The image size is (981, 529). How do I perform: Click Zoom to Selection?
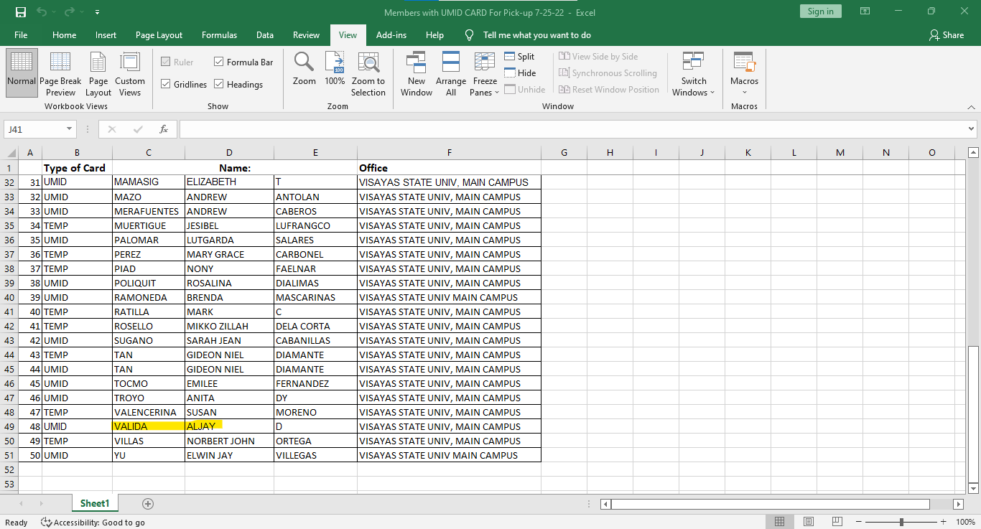[368, 62]
